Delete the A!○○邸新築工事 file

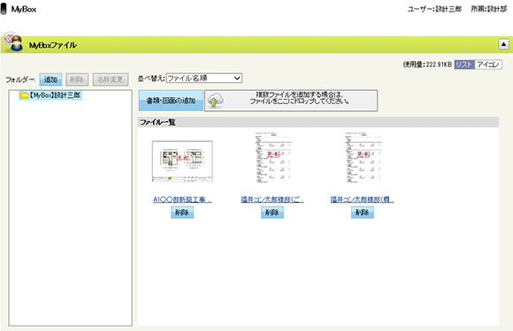182,213
